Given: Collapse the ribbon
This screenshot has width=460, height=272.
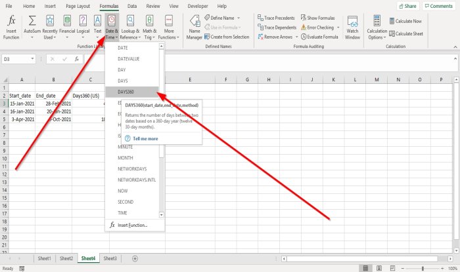Looking at the screenshot, I should [x=455, y=47].
